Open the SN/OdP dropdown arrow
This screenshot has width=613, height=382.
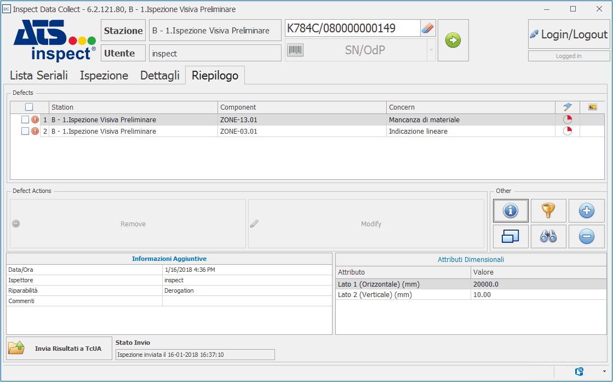click(x=431, y=50)
